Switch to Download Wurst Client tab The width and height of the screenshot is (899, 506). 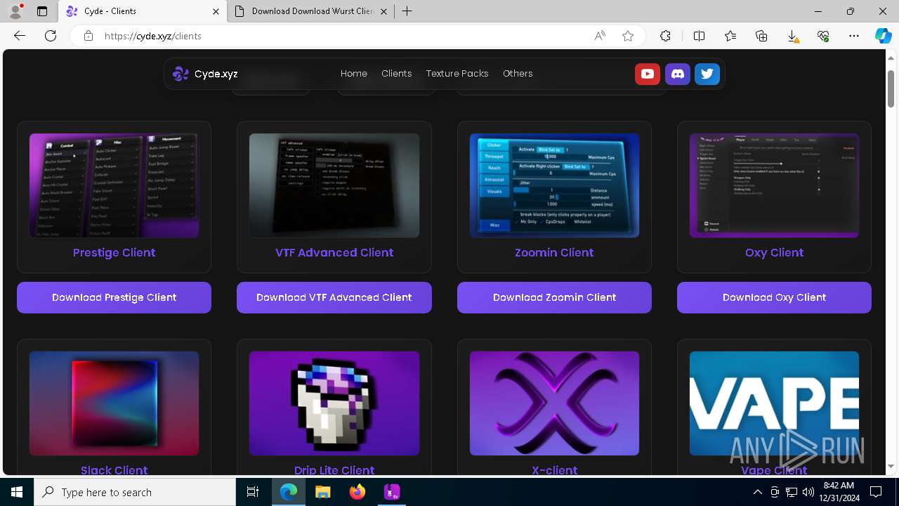tap(311, 11)
